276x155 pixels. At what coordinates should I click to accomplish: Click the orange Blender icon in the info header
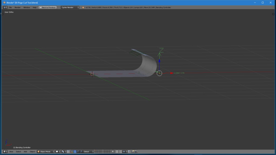83,7
